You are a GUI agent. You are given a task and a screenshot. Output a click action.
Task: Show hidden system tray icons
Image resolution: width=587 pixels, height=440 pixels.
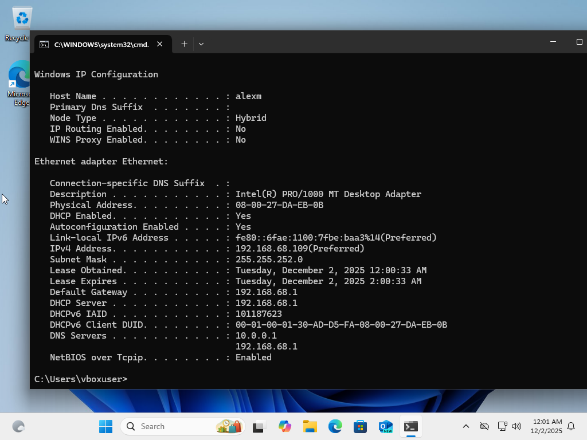tap(466, 426)
